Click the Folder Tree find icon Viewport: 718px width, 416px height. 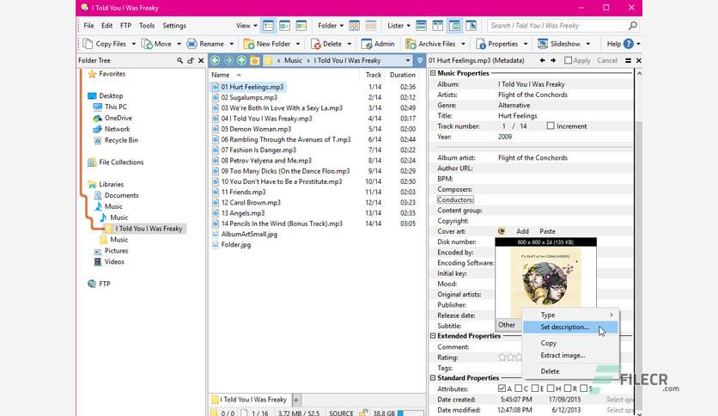(180, 60)
